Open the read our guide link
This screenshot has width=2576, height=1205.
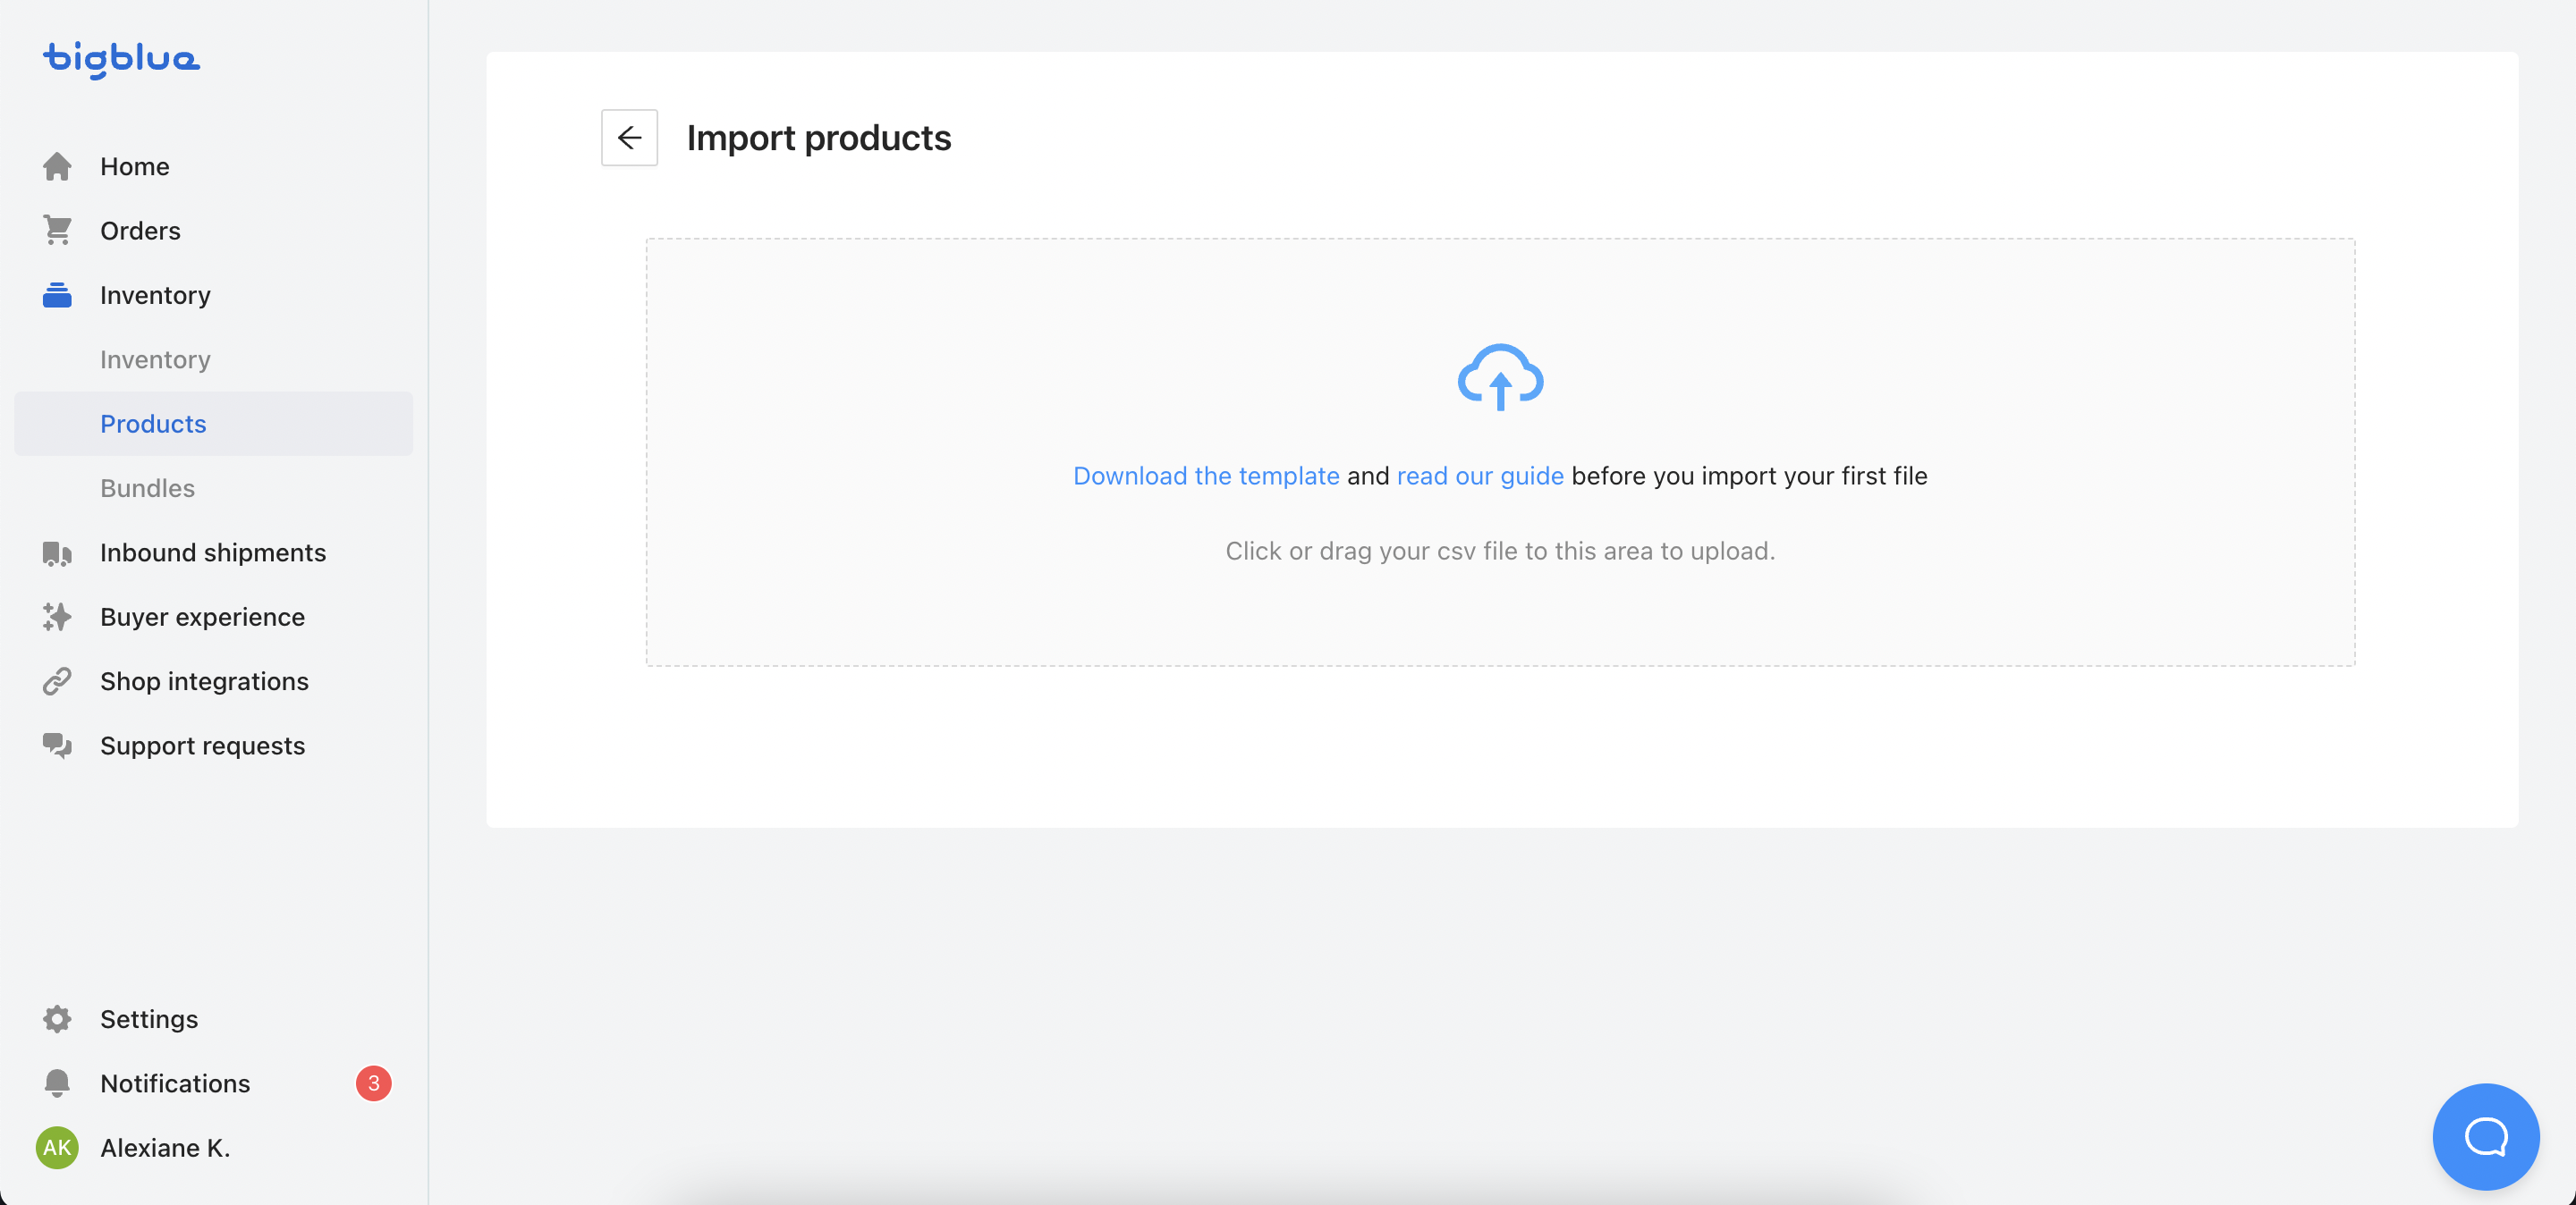[x=1479, y=476]
